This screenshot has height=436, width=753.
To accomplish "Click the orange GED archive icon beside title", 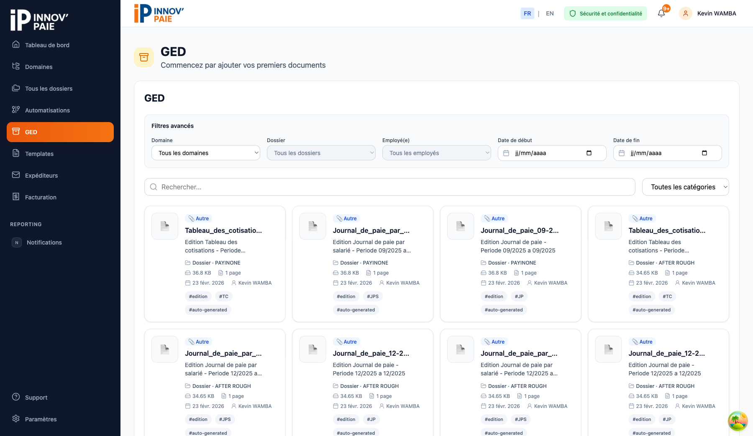I will (x=144, y=57).
